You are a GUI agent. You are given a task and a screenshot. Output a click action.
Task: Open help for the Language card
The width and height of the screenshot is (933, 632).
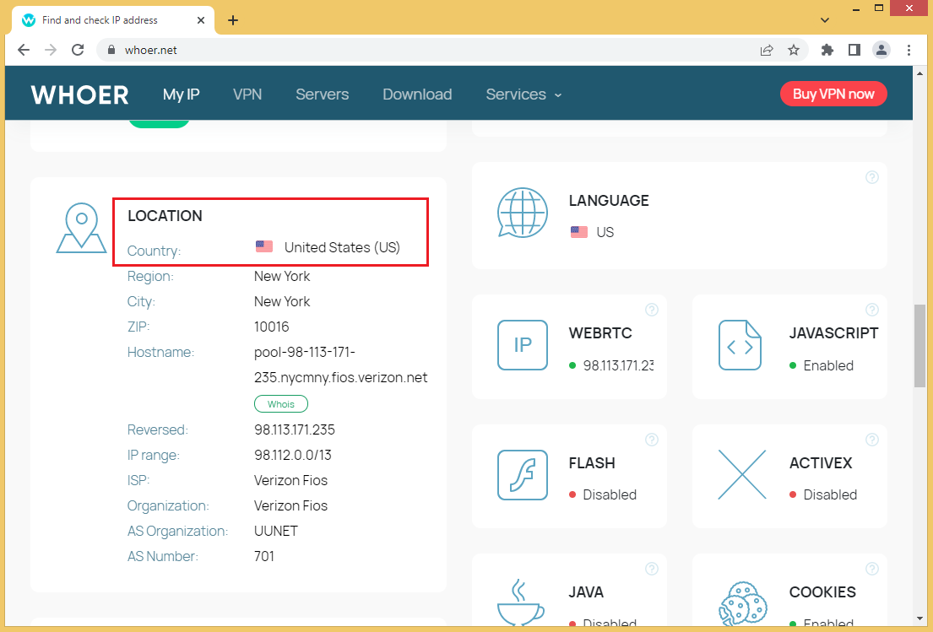[871, 177]
